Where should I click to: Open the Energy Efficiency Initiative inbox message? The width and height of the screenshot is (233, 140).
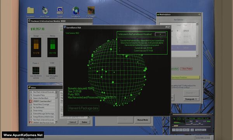(x=42, y=117)
